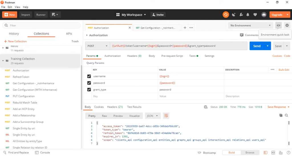Open Manage Environments gear icon
Image resolution: width=292 pixels, height=156 pixels.
[x=287, y=25]
